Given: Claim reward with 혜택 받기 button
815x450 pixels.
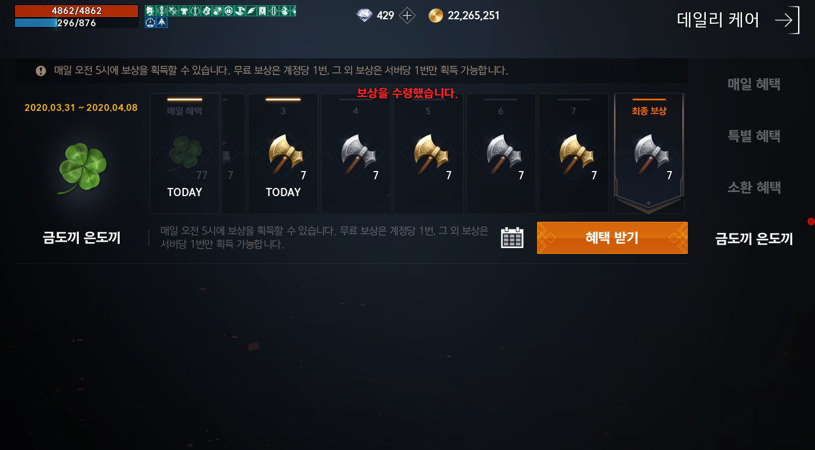Looking at the screenshot, I should (x=612, y=238).
